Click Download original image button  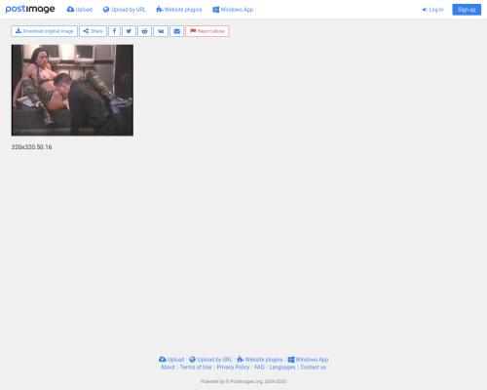pos(44,31)
